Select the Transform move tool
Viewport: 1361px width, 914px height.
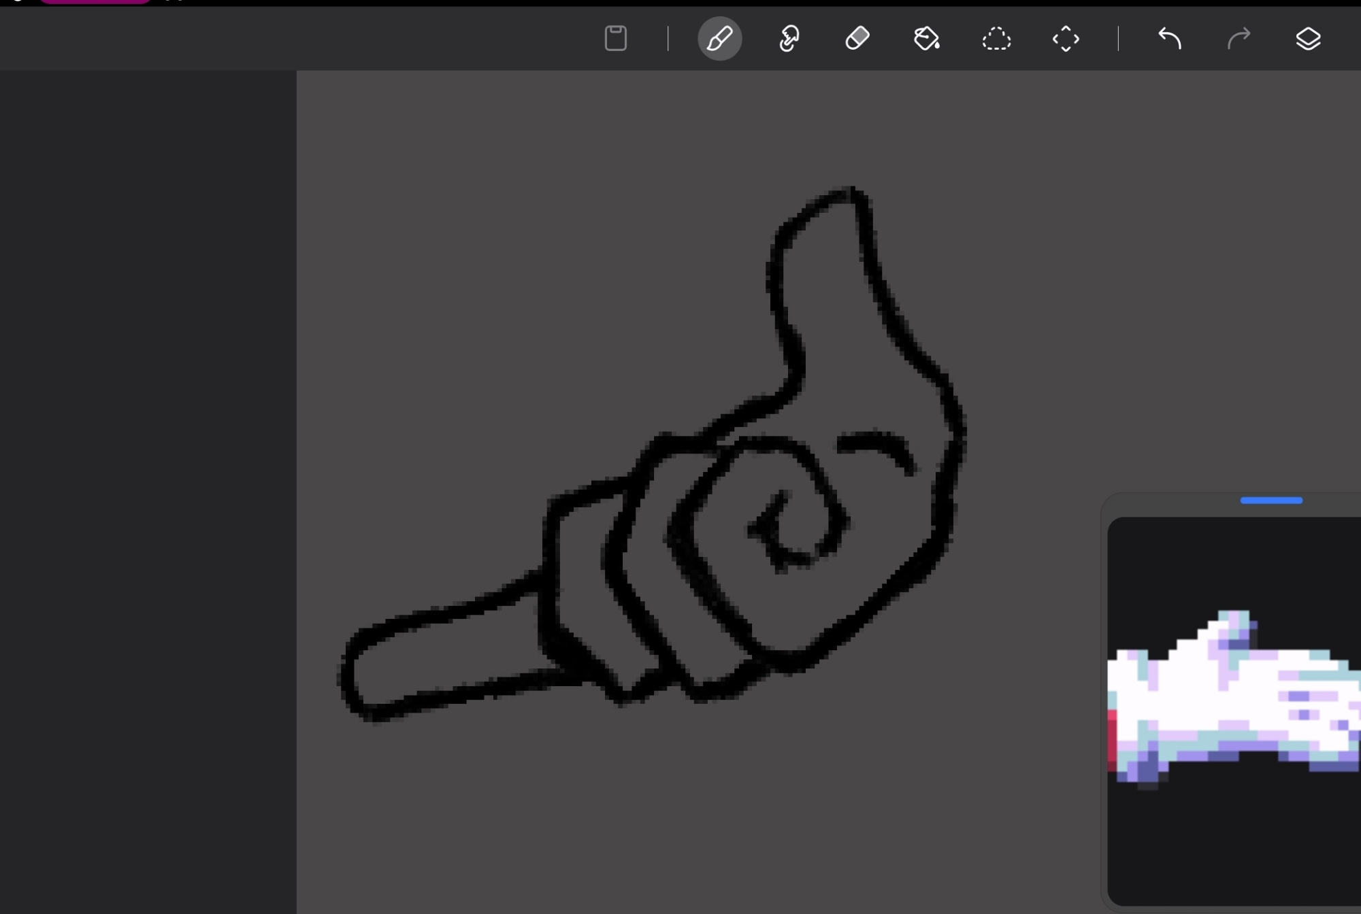tap(1066, 39)
